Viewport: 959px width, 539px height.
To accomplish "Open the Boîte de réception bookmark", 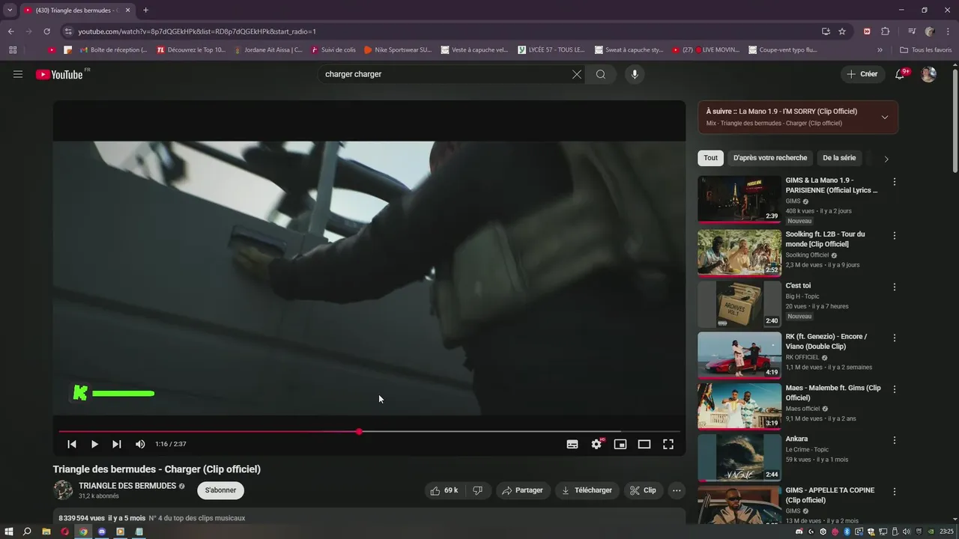I will [x=112, y=50].
